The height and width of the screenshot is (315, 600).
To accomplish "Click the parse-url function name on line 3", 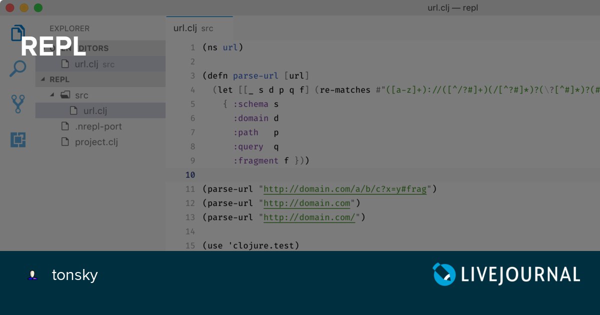I will [256, 76].
